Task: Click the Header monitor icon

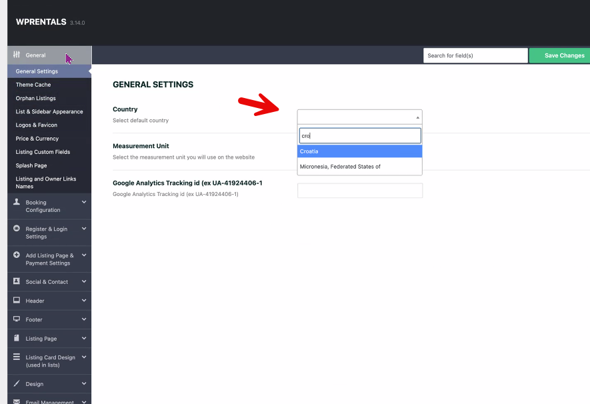Action: coord(17,300)
